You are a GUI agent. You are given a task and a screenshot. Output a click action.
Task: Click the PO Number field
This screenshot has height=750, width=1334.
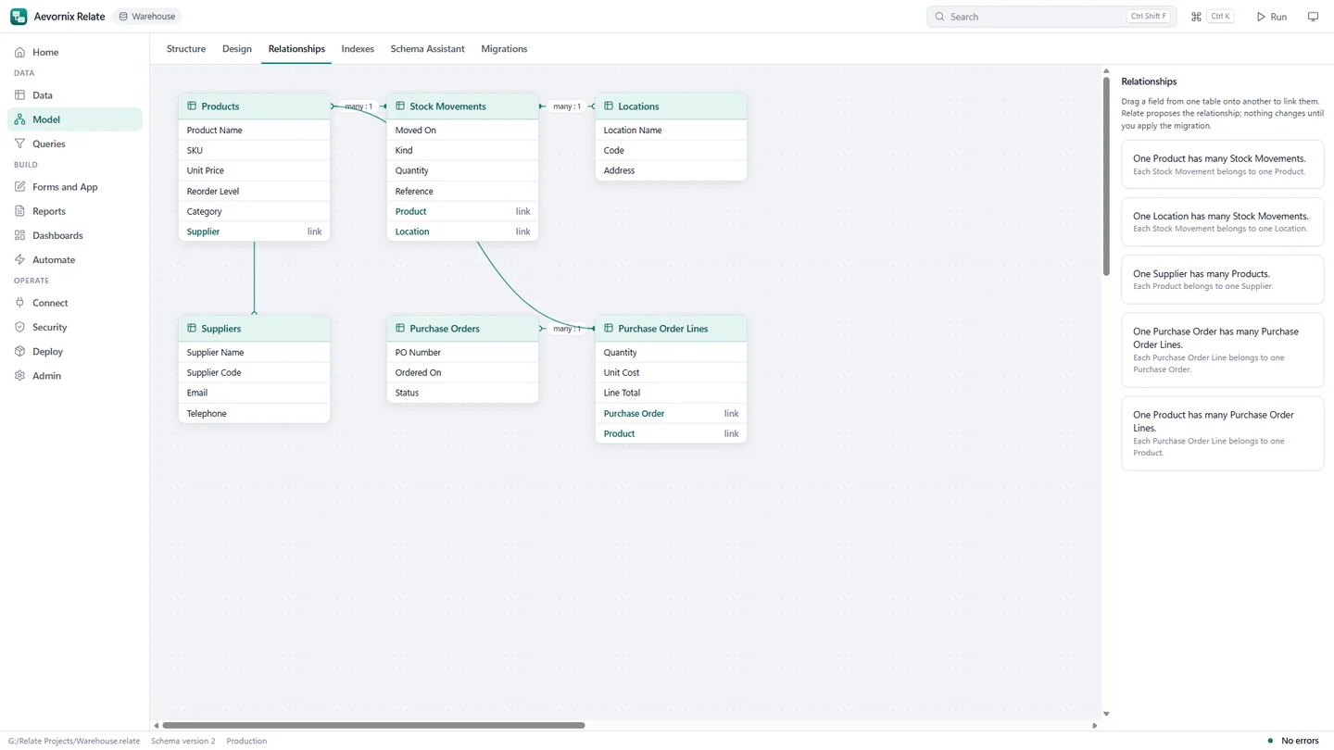click(x=462, y=352)
